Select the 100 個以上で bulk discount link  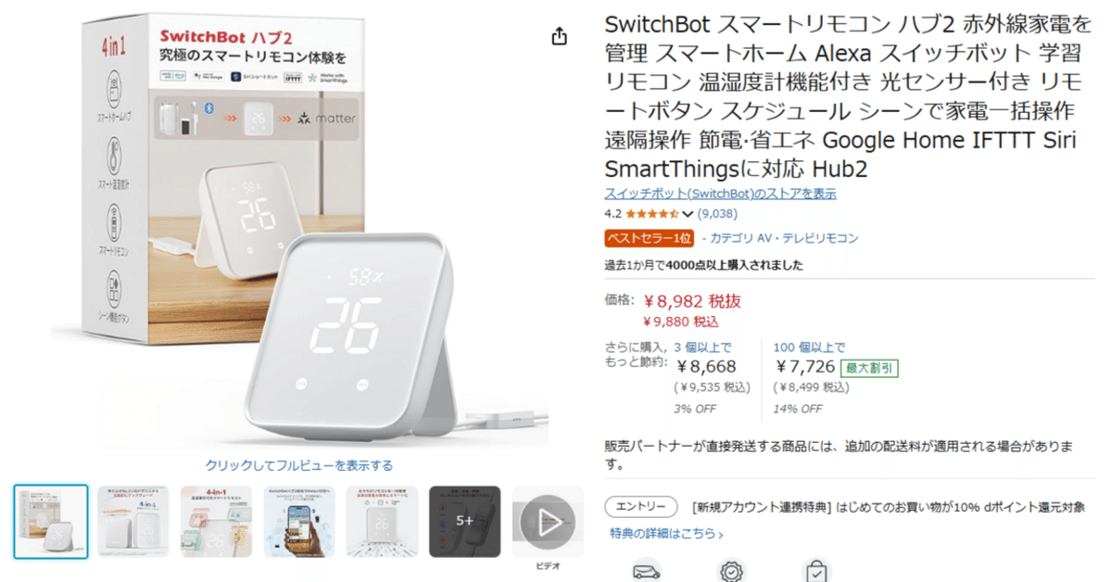click(x=809, y=348)
